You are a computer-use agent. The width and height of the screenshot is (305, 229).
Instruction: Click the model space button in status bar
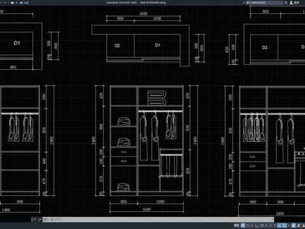236,225
